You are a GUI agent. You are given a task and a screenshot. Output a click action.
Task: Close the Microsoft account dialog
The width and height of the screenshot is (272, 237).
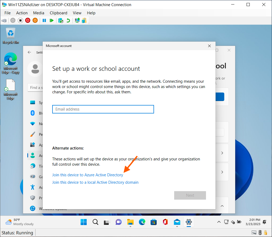click(209, 46)
